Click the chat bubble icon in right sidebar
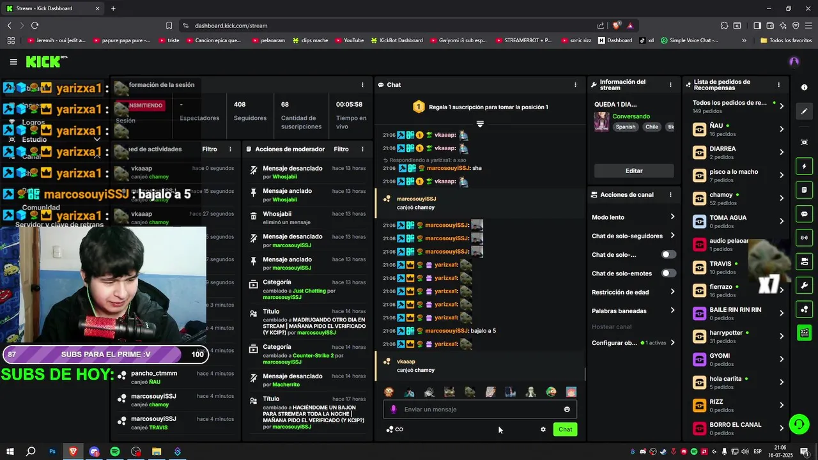 coord(805,214)
